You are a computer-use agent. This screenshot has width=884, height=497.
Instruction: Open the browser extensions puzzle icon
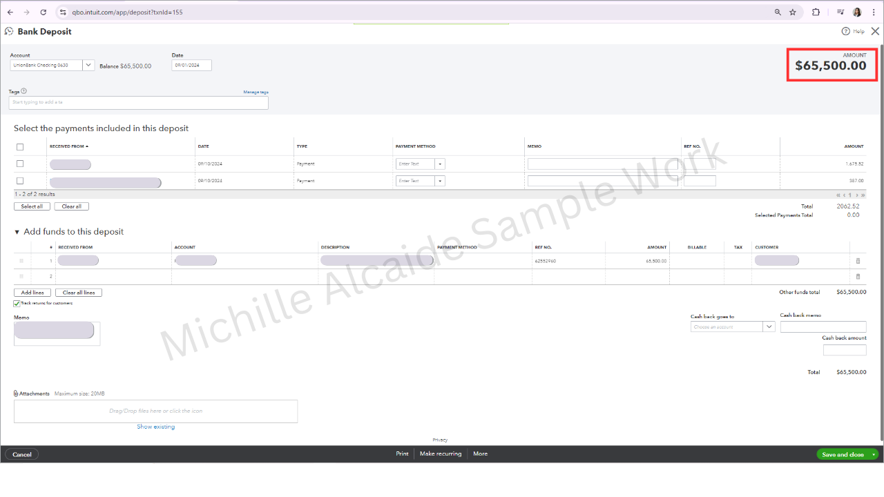coord(816,12)
